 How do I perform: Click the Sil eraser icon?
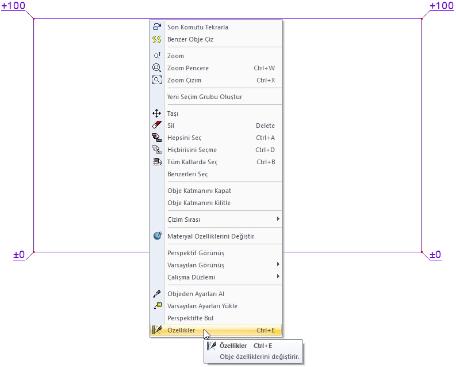pos(157,125)
